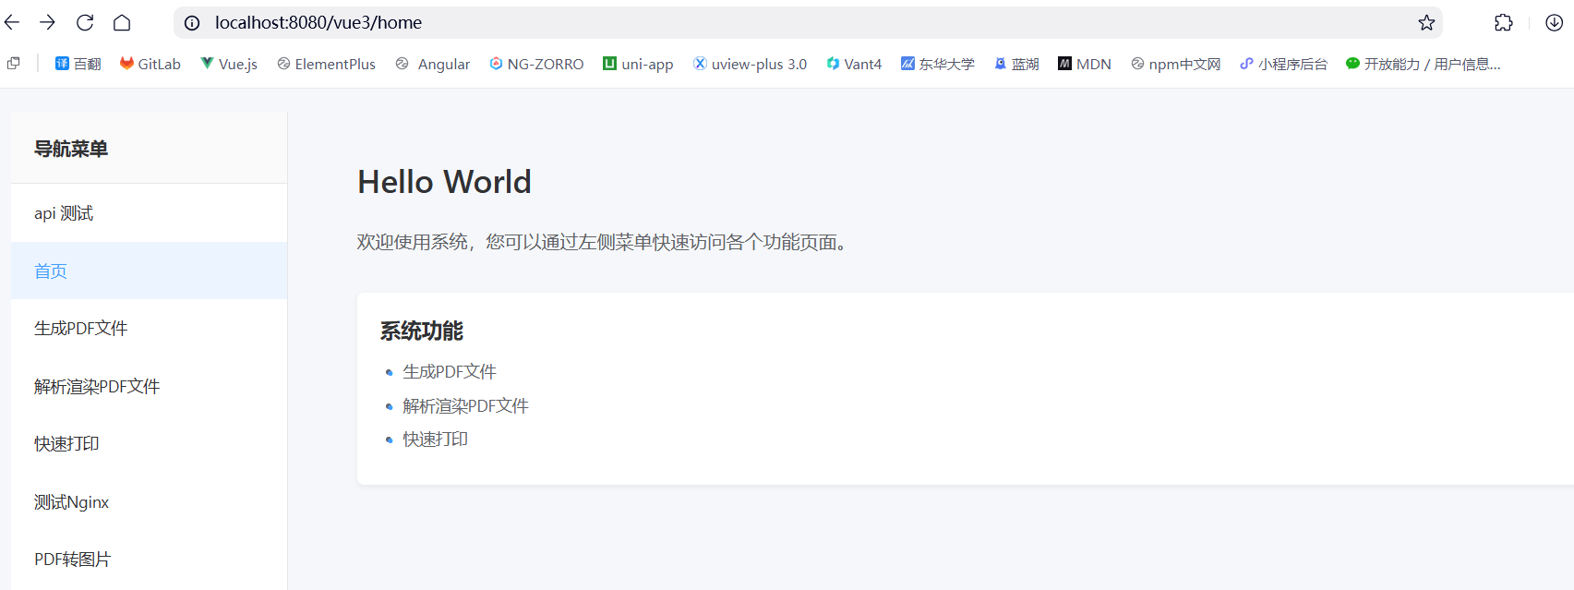The height and width of the screenshot is (590, 1574).
Task: Go forward with the browser forward arrow
Action: pyautogui.click(x=48, y=22)
